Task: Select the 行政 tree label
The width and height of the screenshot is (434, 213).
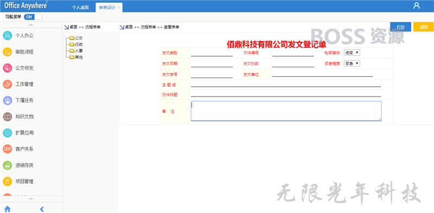Action: (x=79, y=44)
